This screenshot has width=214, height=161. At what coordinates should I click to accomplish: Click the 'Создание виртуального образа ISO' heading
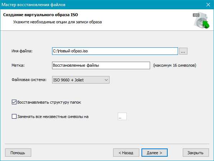41,15
